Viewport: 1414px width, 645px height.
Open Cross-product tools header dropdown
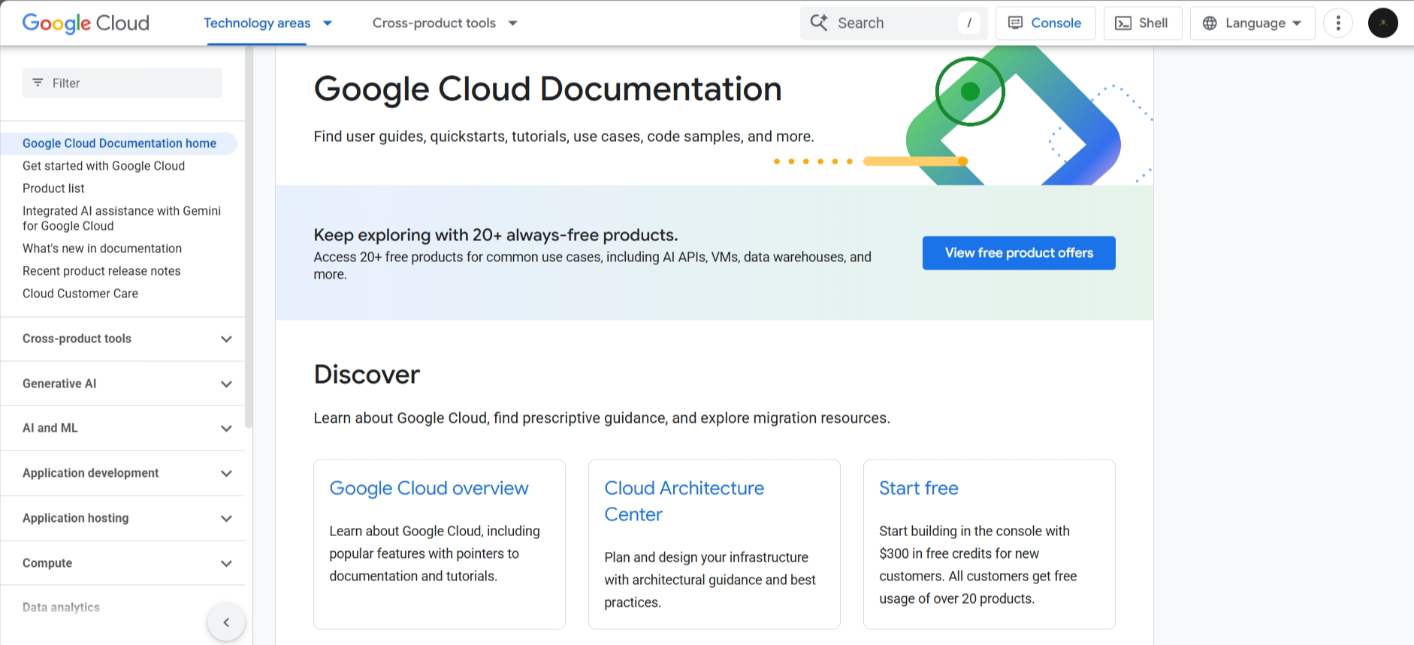point(445,23)
